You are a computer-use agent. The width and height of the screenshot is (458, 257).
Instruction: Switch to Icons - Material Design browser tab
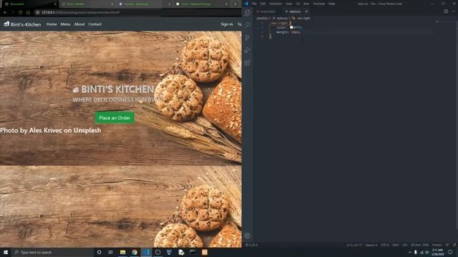(201, 4)
